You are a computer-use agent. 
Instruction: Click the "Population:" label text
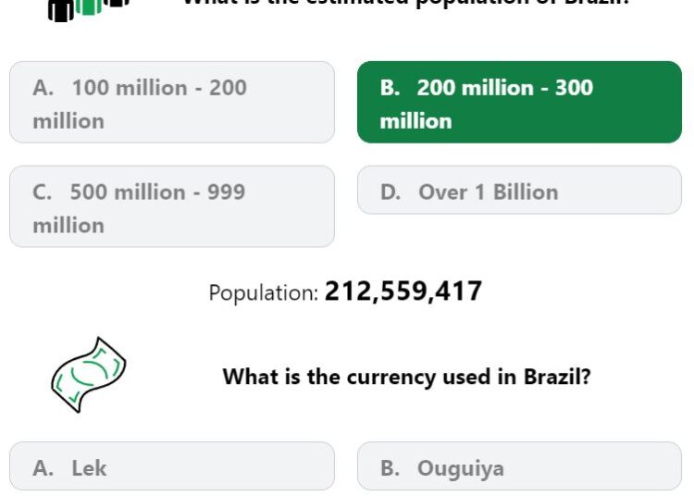[x=264, y=293]
